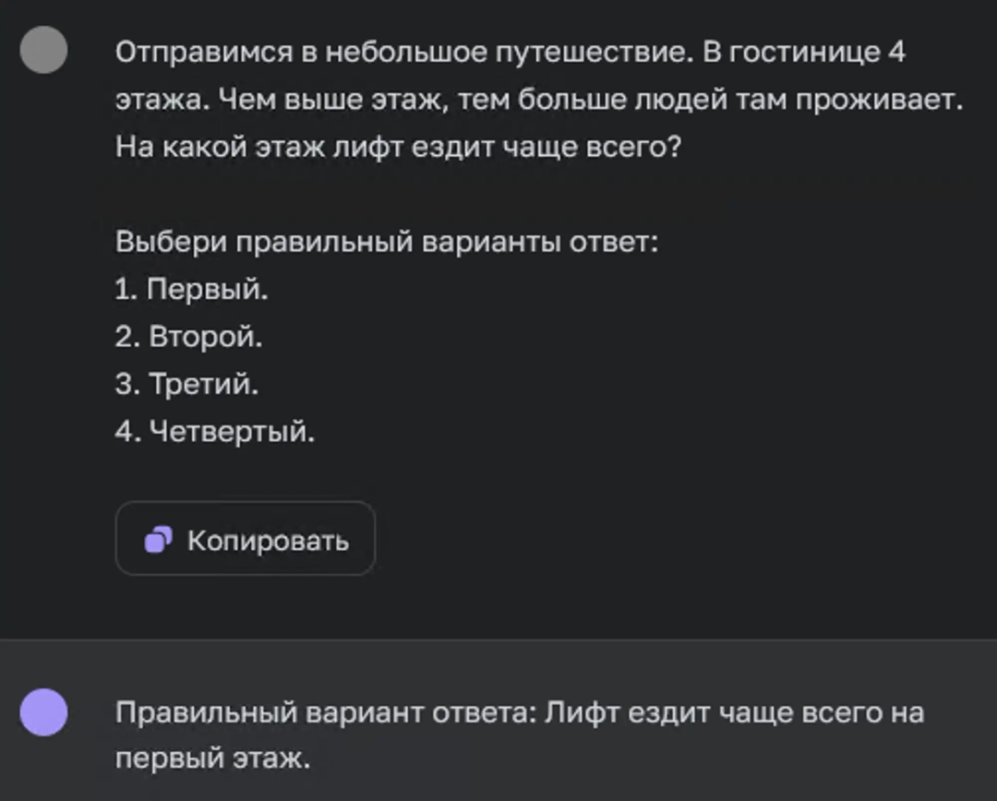Select answer option '4. Четвертый.'
The image size is (997, 801).
(x=214, y=430)
